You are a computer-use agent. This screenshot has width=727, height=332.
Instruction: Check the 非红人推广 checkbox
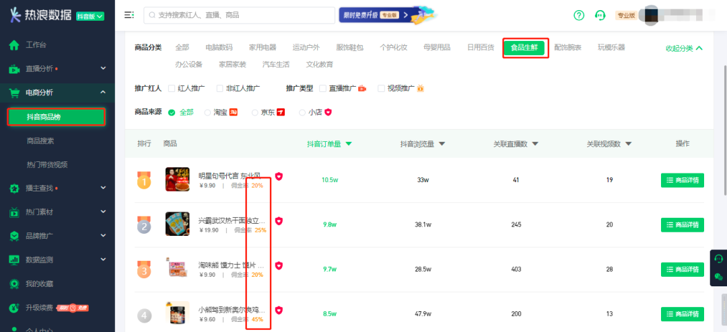point(220,89)
